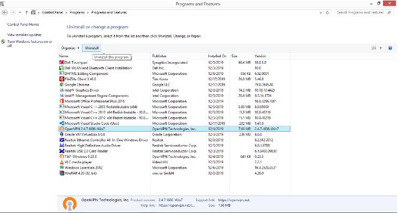Click the VLC media player cone icon
This screenshot has height=213, width=398.
[x=62, y=162]
